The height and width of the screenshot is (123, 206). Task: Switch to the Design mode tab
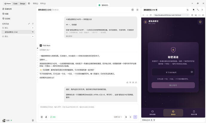23,4
